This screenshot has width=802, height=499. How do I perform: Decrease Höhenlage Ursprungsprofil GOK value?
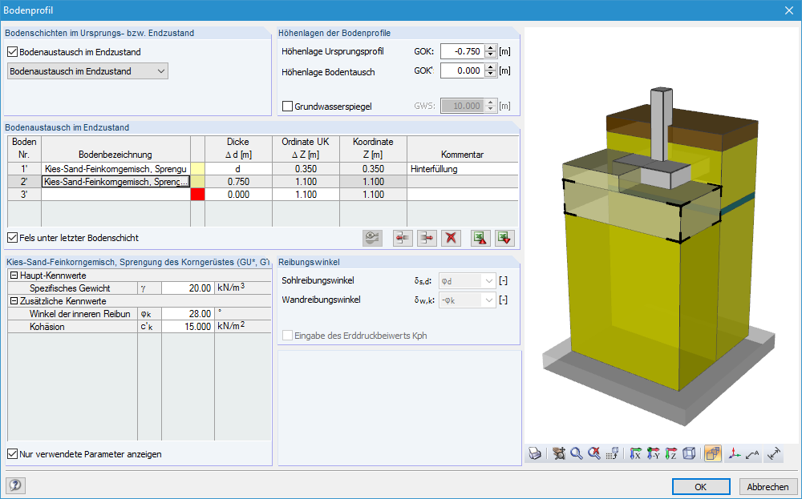pos(491,54)
